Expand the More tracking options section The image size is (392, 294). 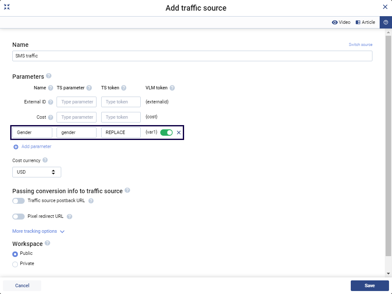click(x=38, y=231)
